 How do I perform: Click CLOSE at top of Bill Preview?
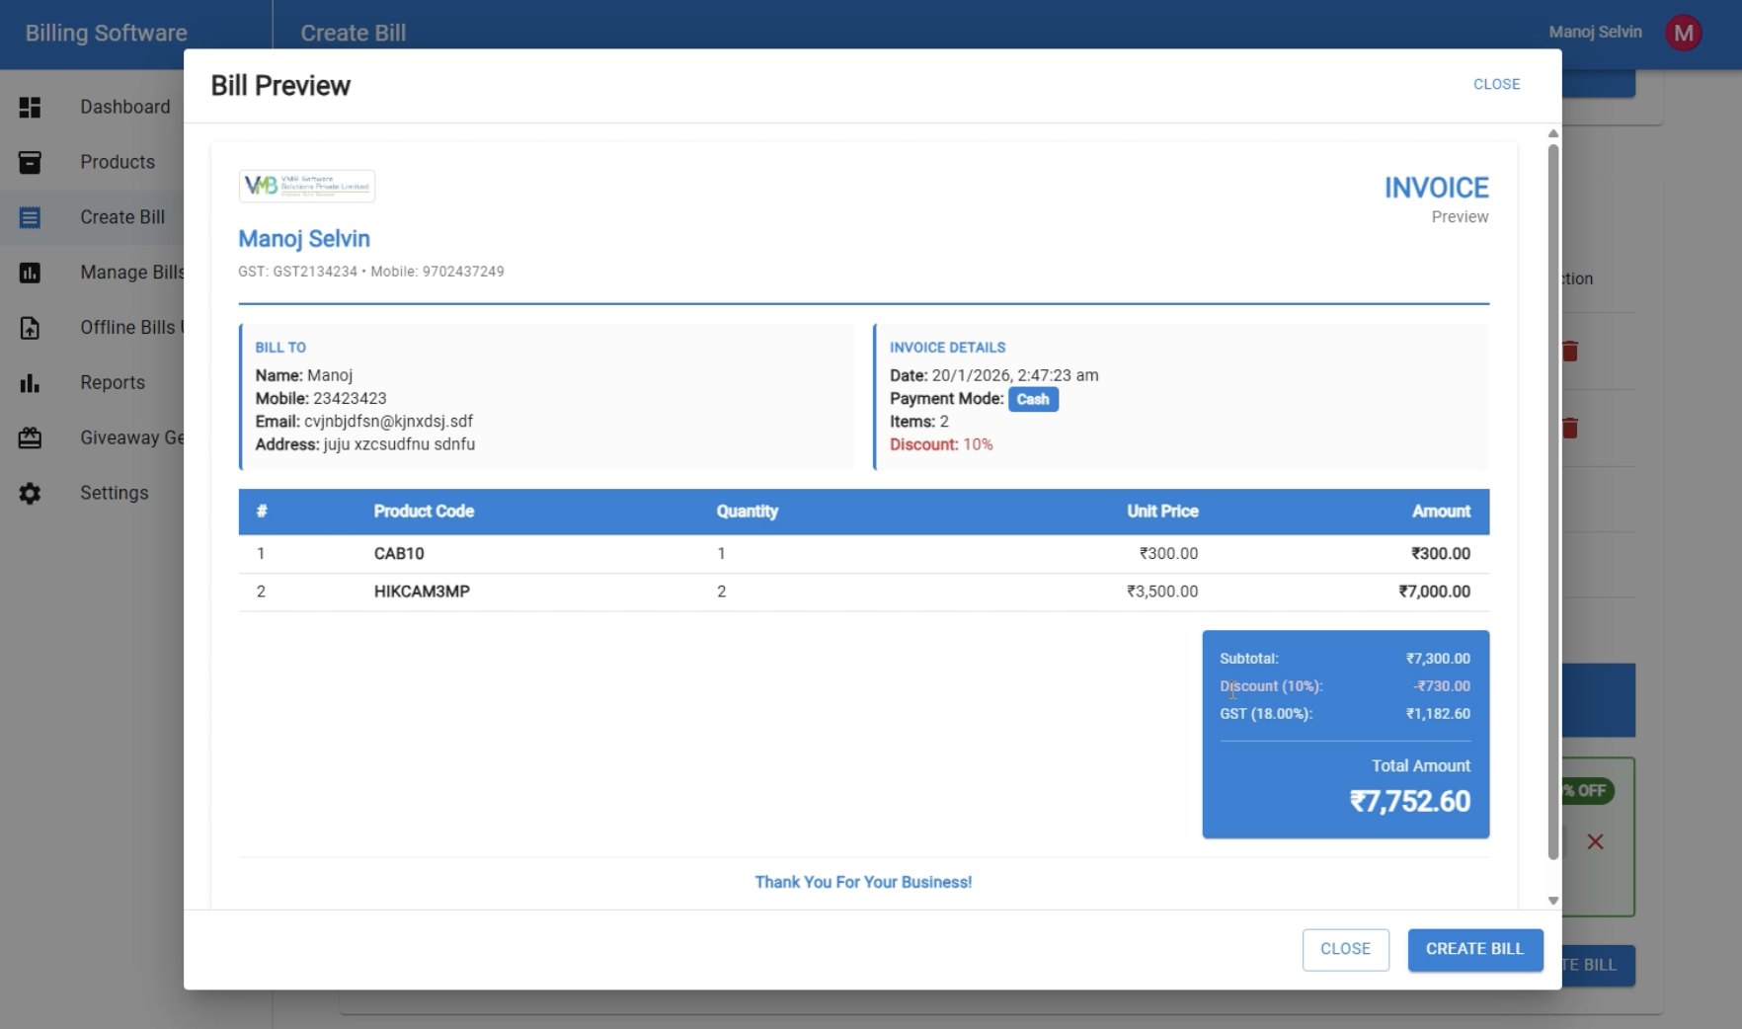pos(1496,84)
